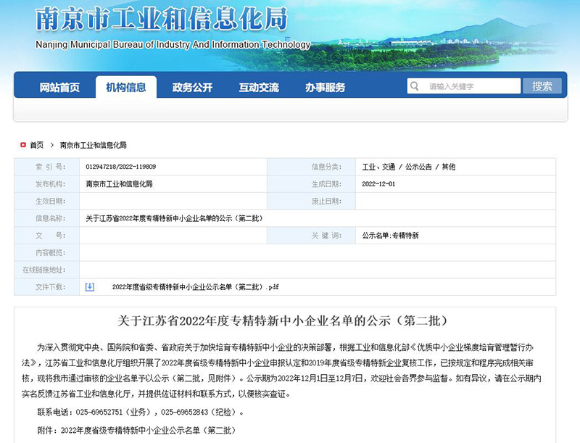
Task: Open 南京市工业和信息化局 breadcrumb link
Action: point(93,145)
